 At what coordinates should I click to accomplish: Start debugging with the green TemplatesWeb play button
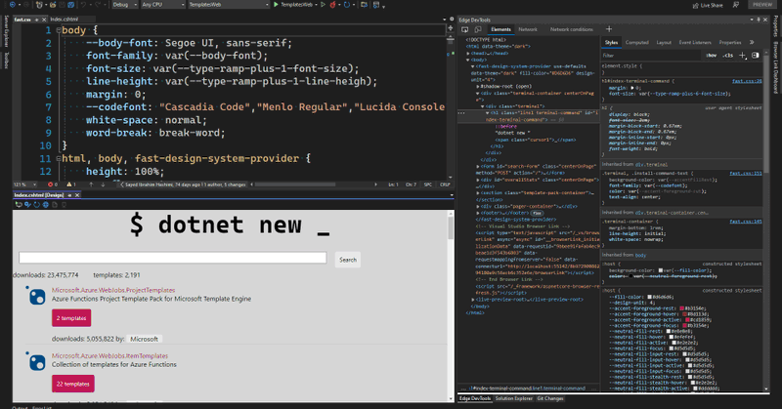coord(276,5)
